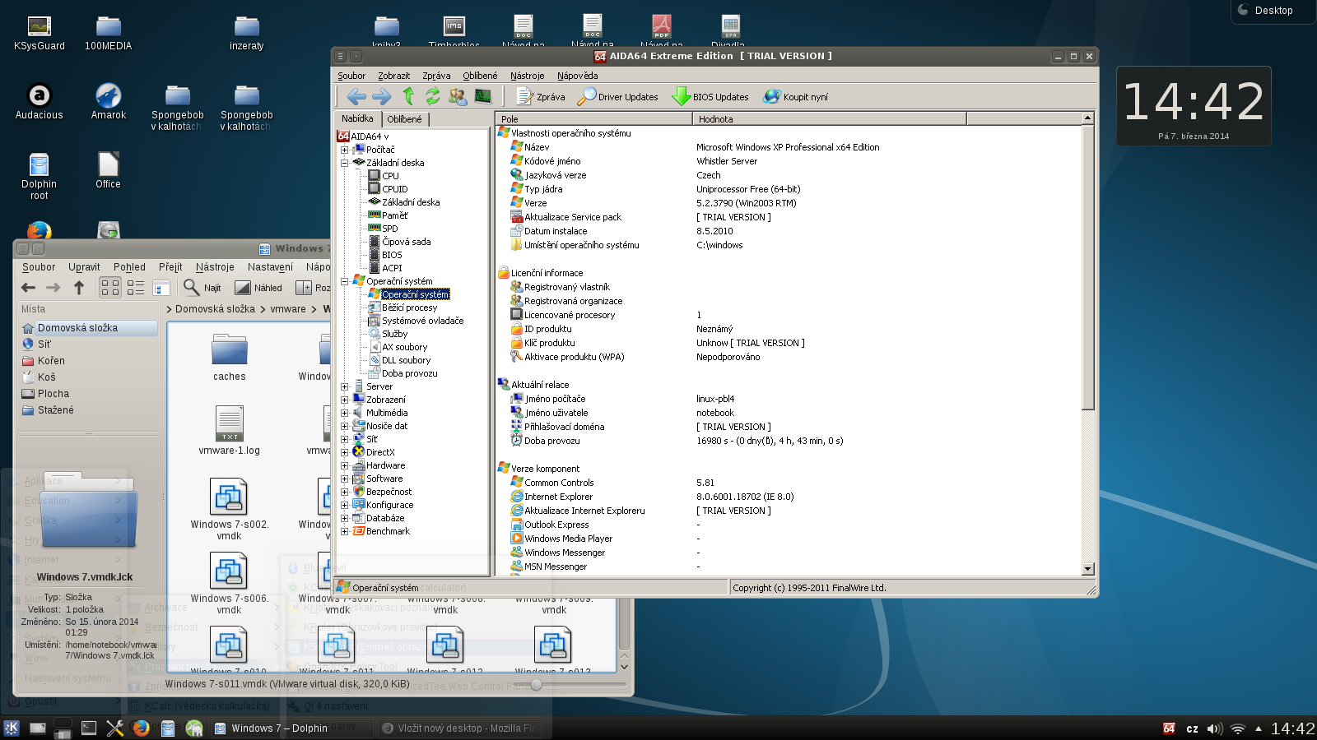Select Stažené in Dolphin places panel
The width and height of the screenshot is (1317, 740).
tap(55, 409)
